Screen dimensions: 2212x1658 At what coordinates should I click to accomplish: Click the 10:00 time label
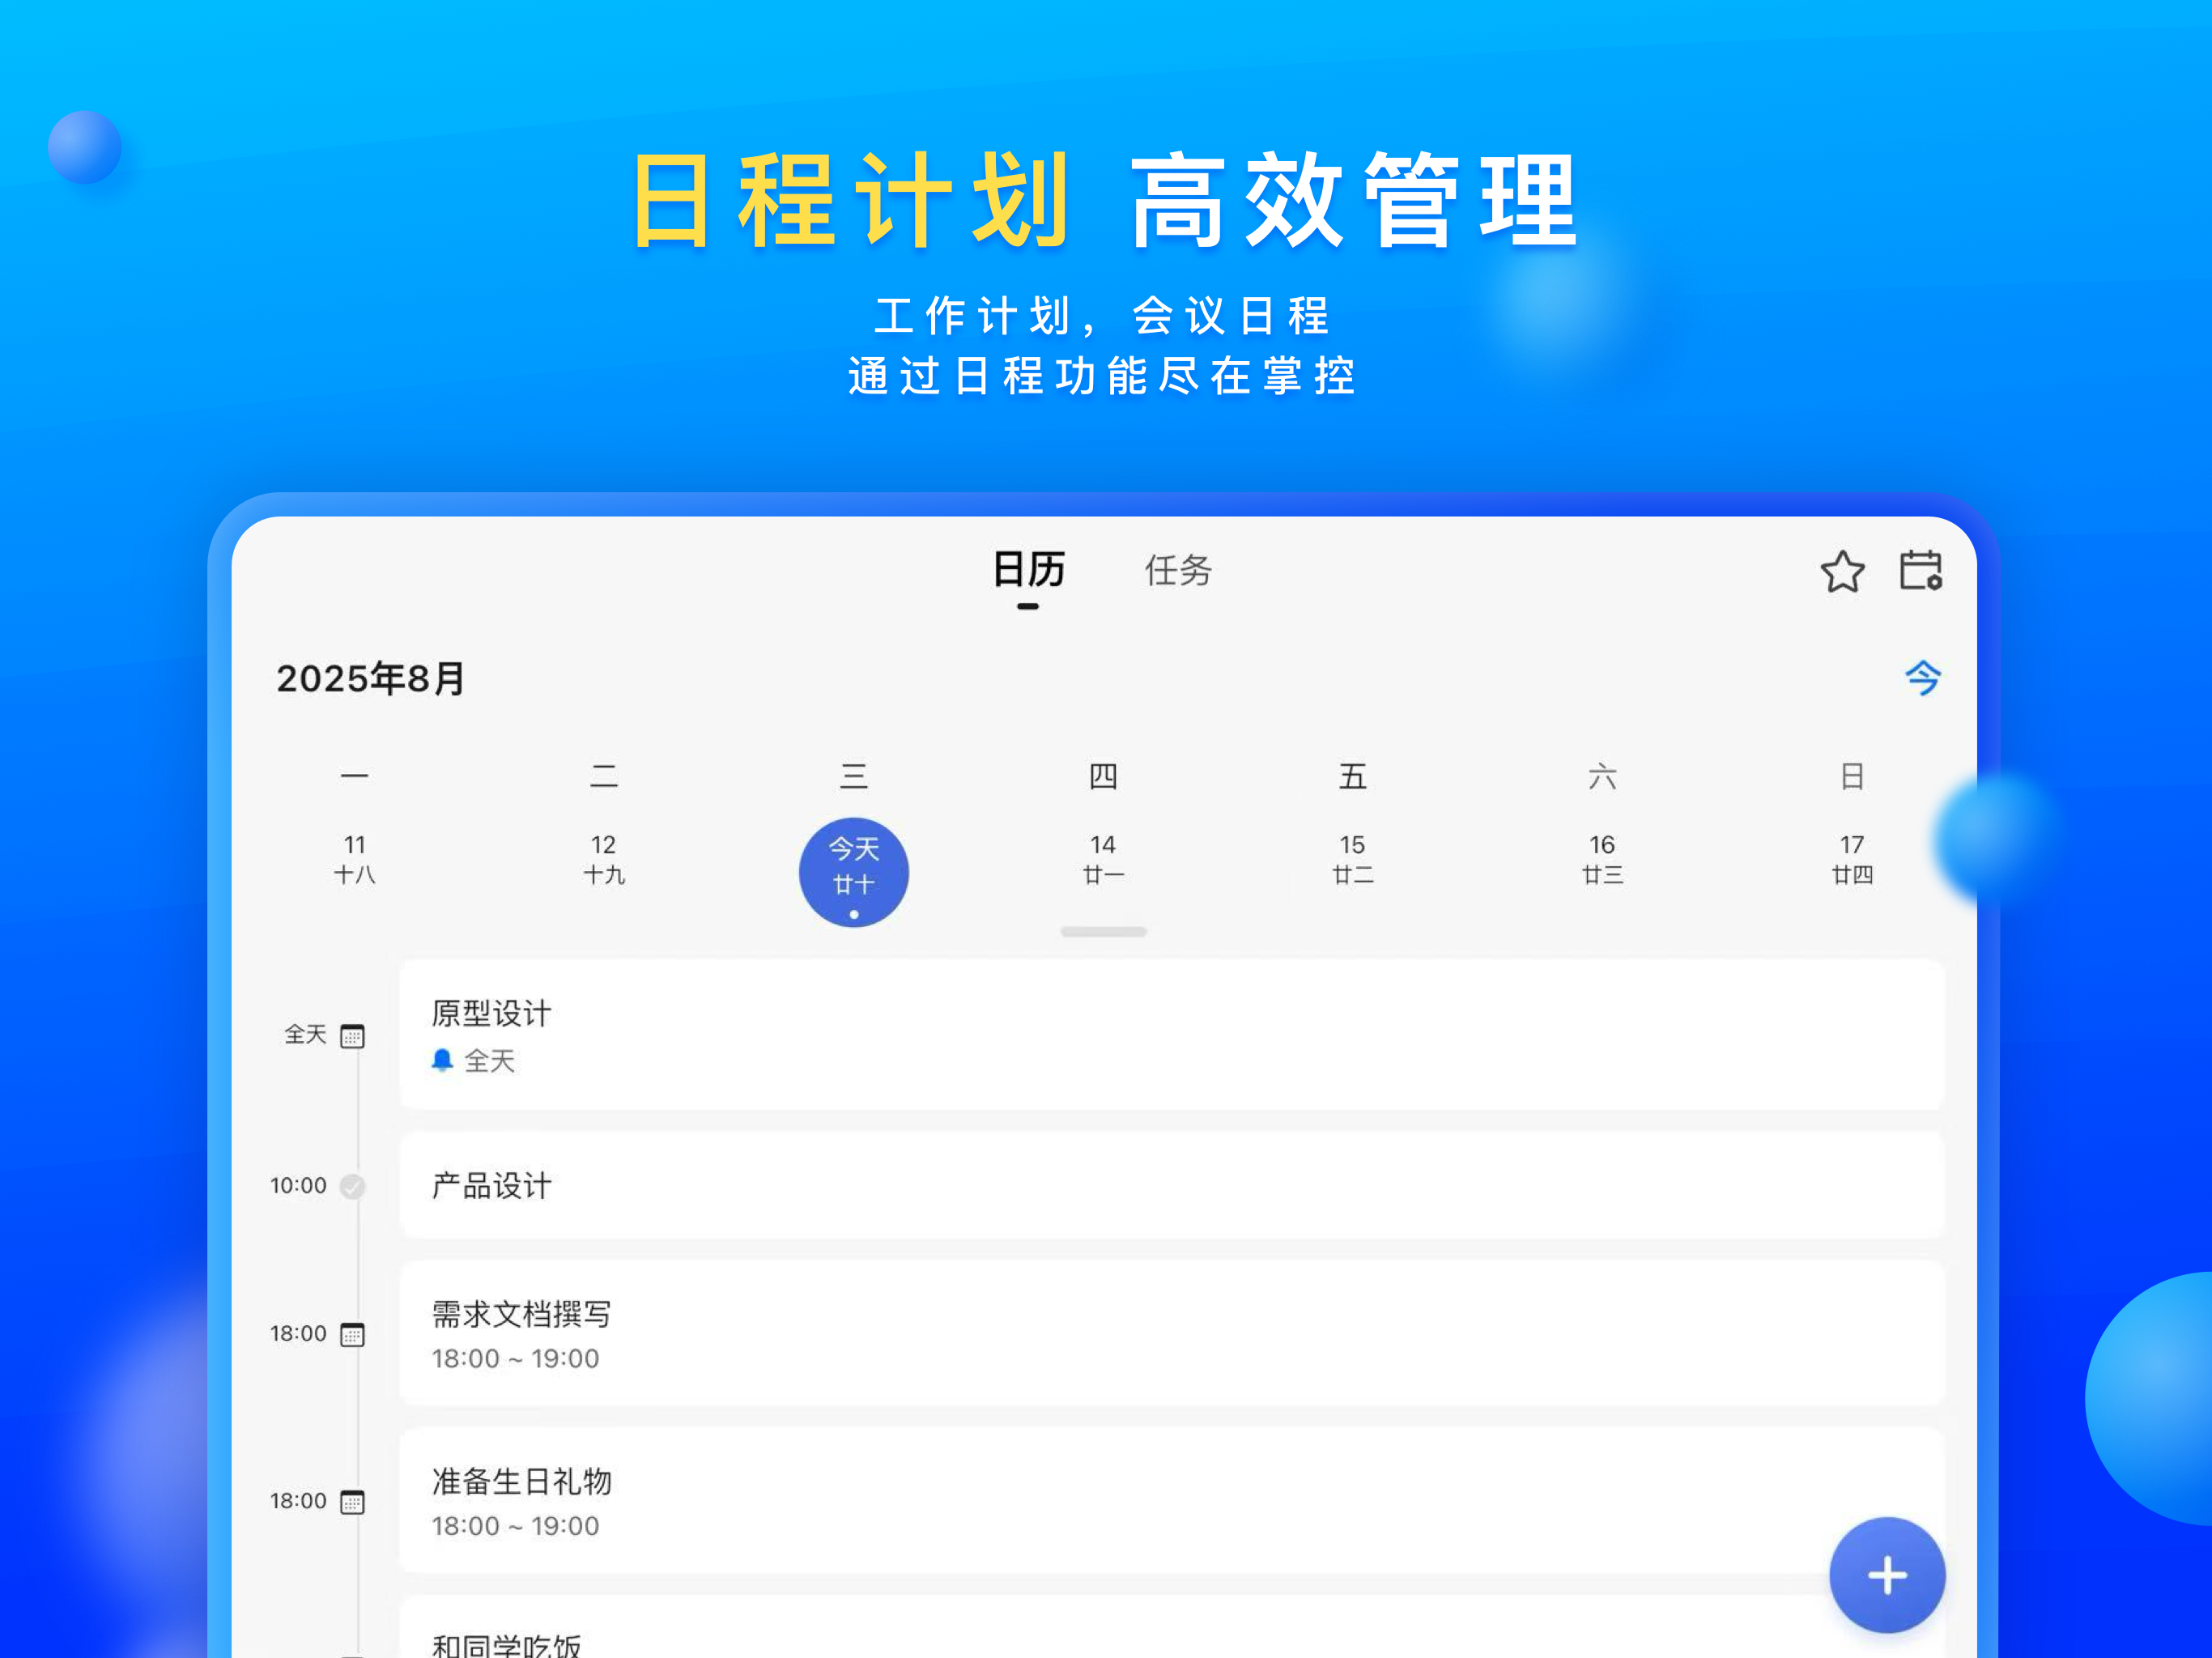[x=298, y=1186]
